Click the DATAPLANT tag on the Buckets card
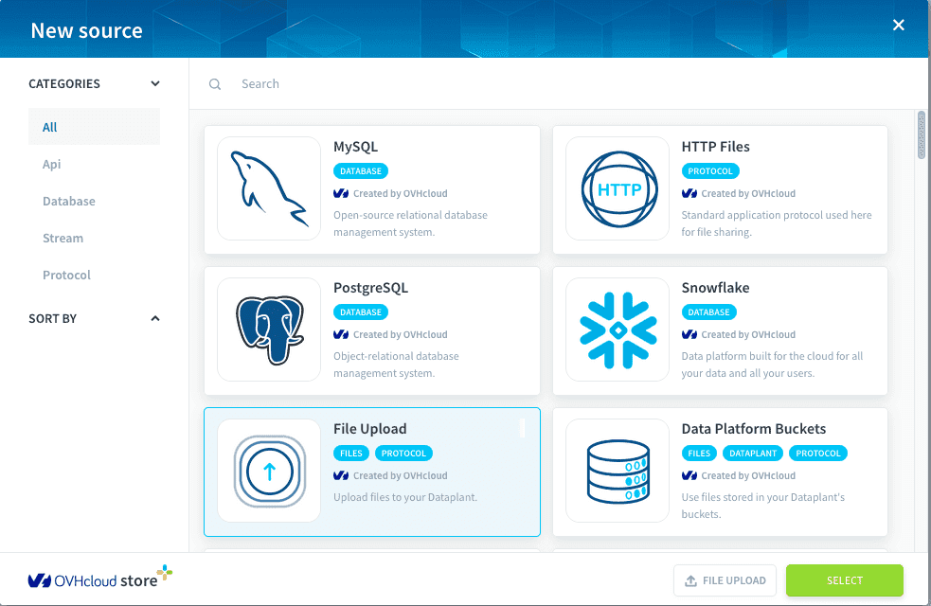 (753, 454)
